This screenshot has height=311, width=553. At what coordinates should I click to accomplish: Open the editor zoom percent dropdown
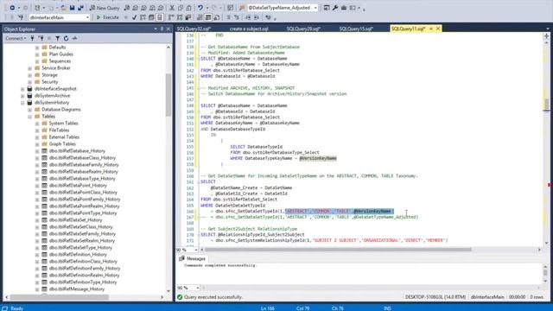196,250
